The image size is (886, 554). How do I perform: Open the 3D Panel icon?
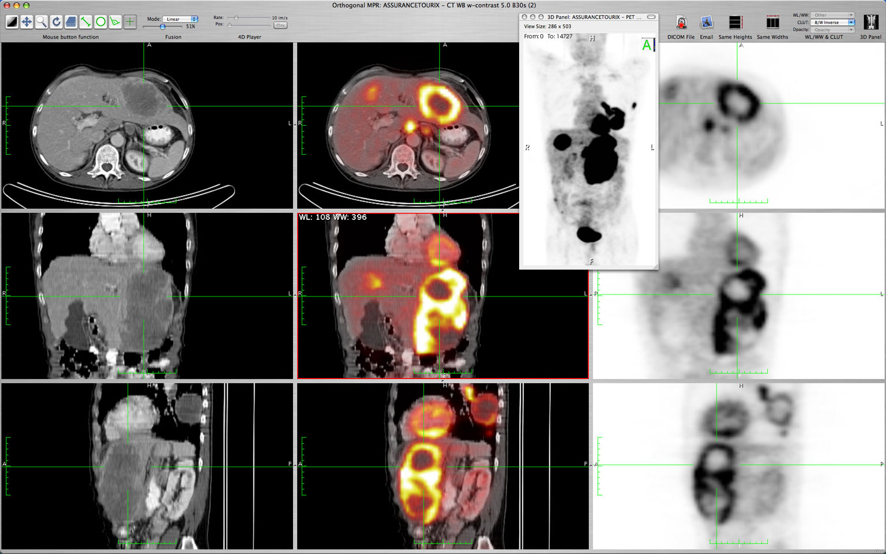point(871,22)
